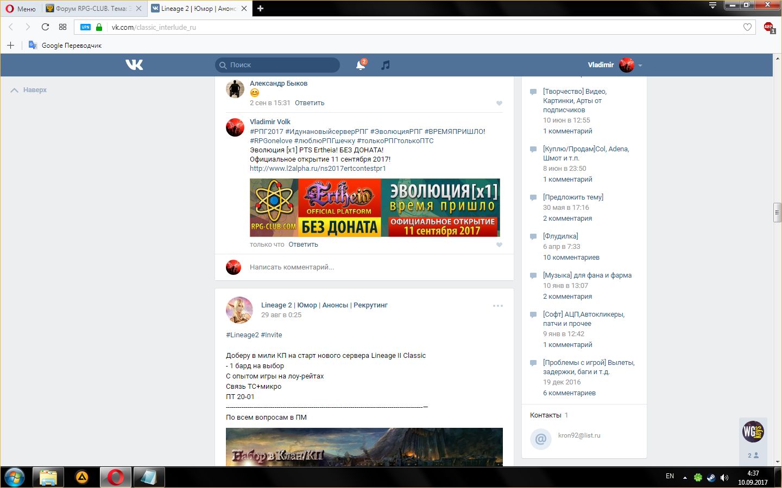Add bookmark with plus icon on bookmarks bar
782x488 pixels.
coord(10,45)
